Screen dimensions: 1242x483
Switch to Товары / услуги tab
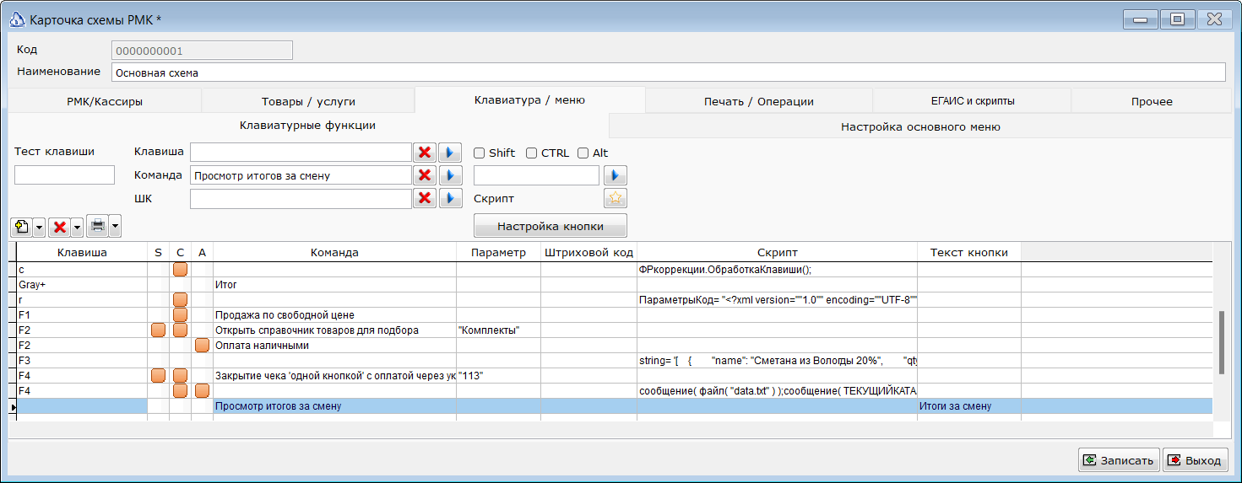point(308,102)
